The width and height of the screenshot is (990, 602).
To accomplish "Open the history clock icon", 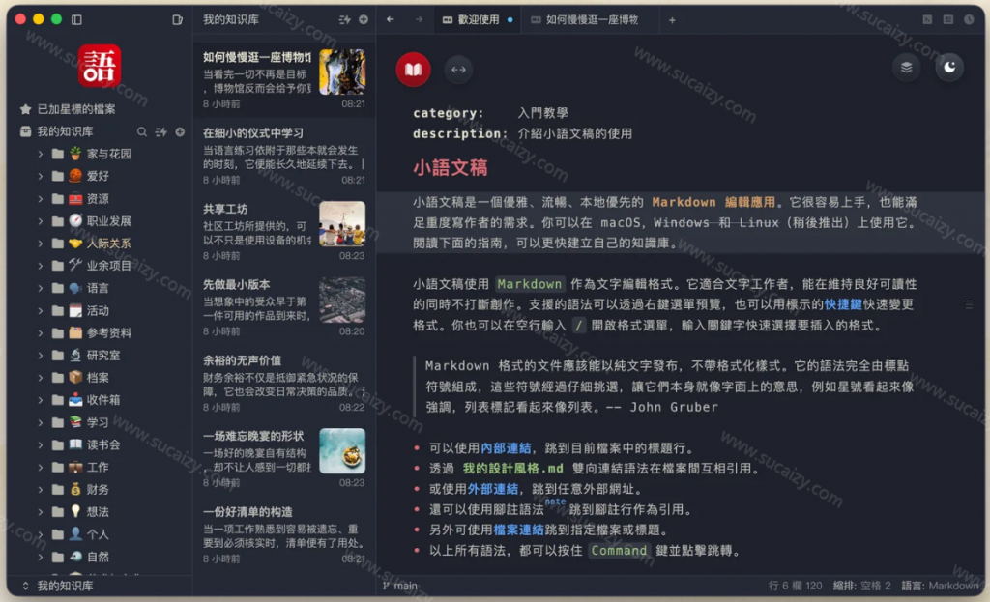I will click(x=969, y=19).
